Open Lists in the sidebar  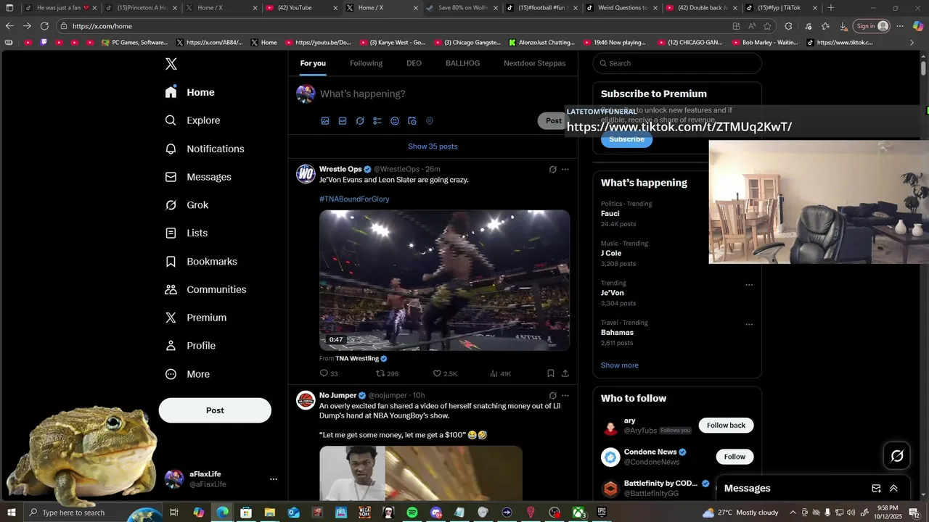click(187, 233)
